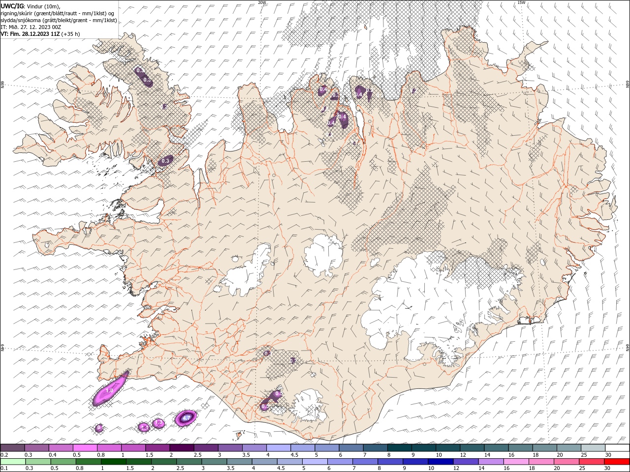
Task: Pick the bright red lower swatch above 30
Action: pyautogui.click(x=617, y=462)
